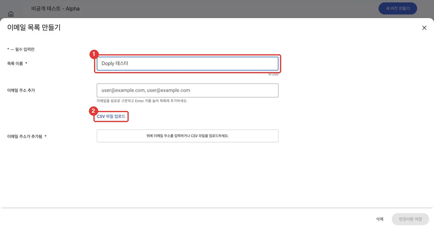This screenshot has height=230, width=434.
Task: Open the home icon in the background page
Action: tap(11, 14)
